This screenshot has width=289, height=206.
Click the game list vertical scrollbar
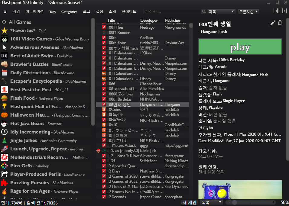coord(191,25)
